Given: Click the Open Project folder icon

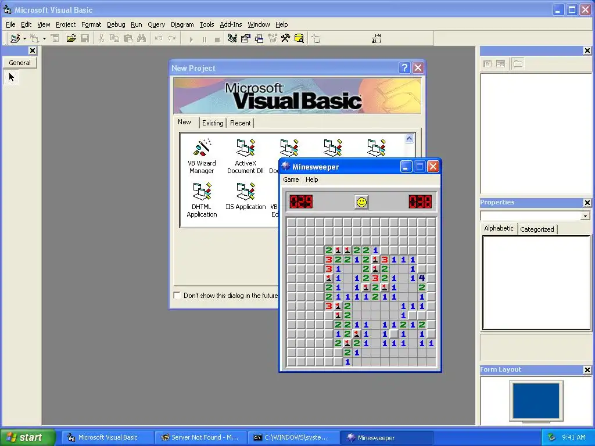Looking at the screenshot, I should pos(71,38).
